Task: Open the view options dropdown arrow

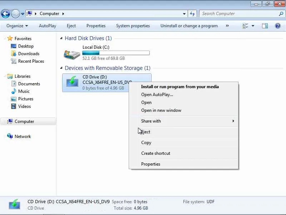Action: (253, 26)
